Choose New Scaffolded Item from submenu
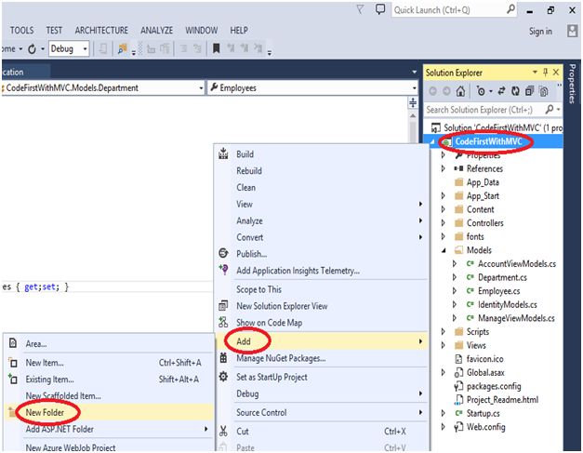Image resolution: width=583 pixels, height=453 pixels. tap(108, 395)
